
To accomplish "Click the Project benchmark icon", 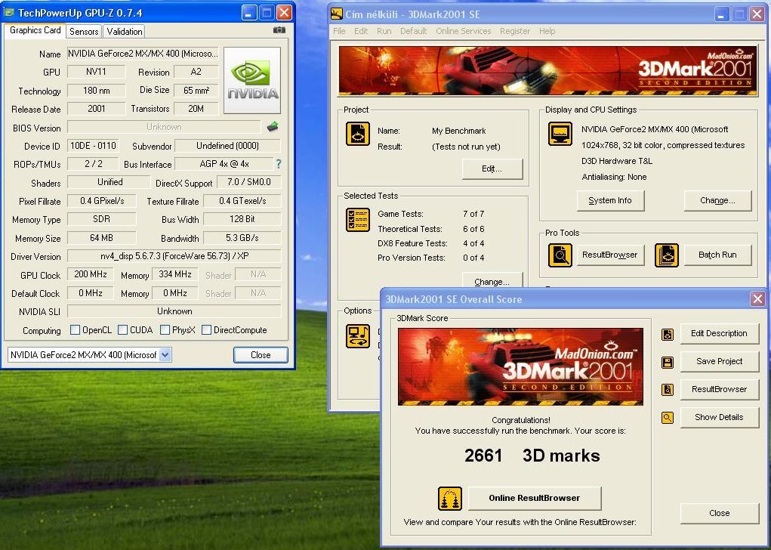I will tap(358, 134).
